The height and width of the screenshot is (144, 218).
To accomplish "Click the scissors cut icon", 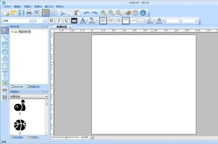I will pyautogui.click(x=62, y=13).
